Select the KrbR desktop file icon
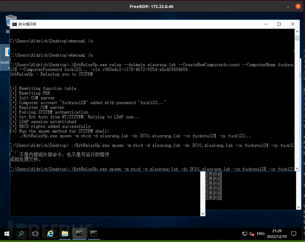Image resolution: width=305 pixels, height=242 pixels. [5, 57]
